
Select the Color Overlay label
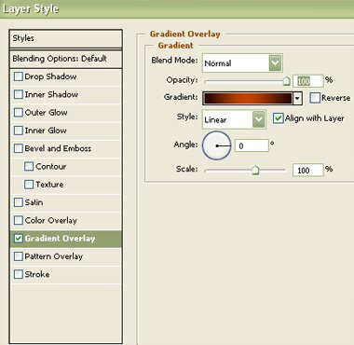51,221
